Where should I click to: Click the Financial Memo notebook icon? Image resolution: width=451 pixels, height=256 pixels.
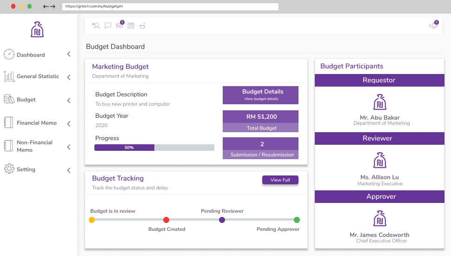[8, 123]
